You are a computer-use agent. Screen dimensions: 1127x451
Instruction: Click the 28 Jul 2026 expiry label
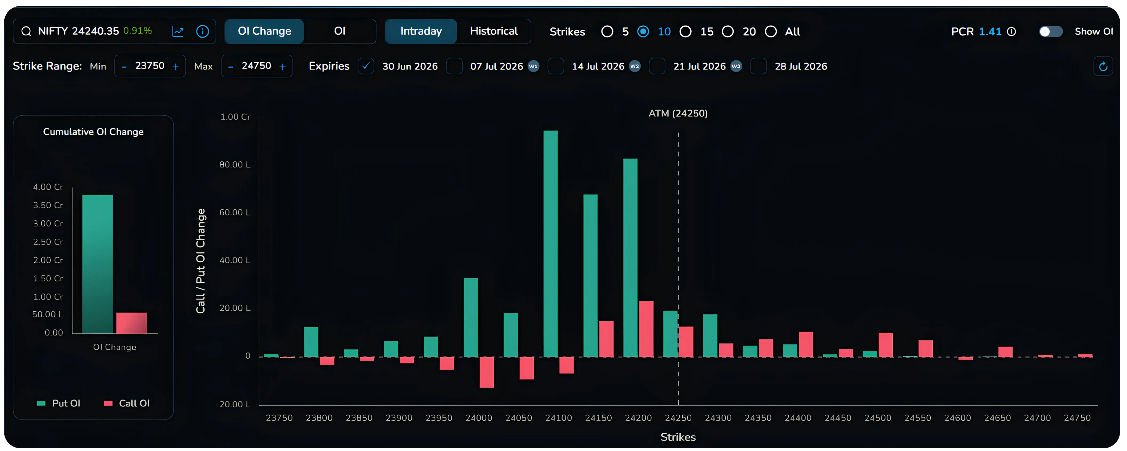coord(801,66)
